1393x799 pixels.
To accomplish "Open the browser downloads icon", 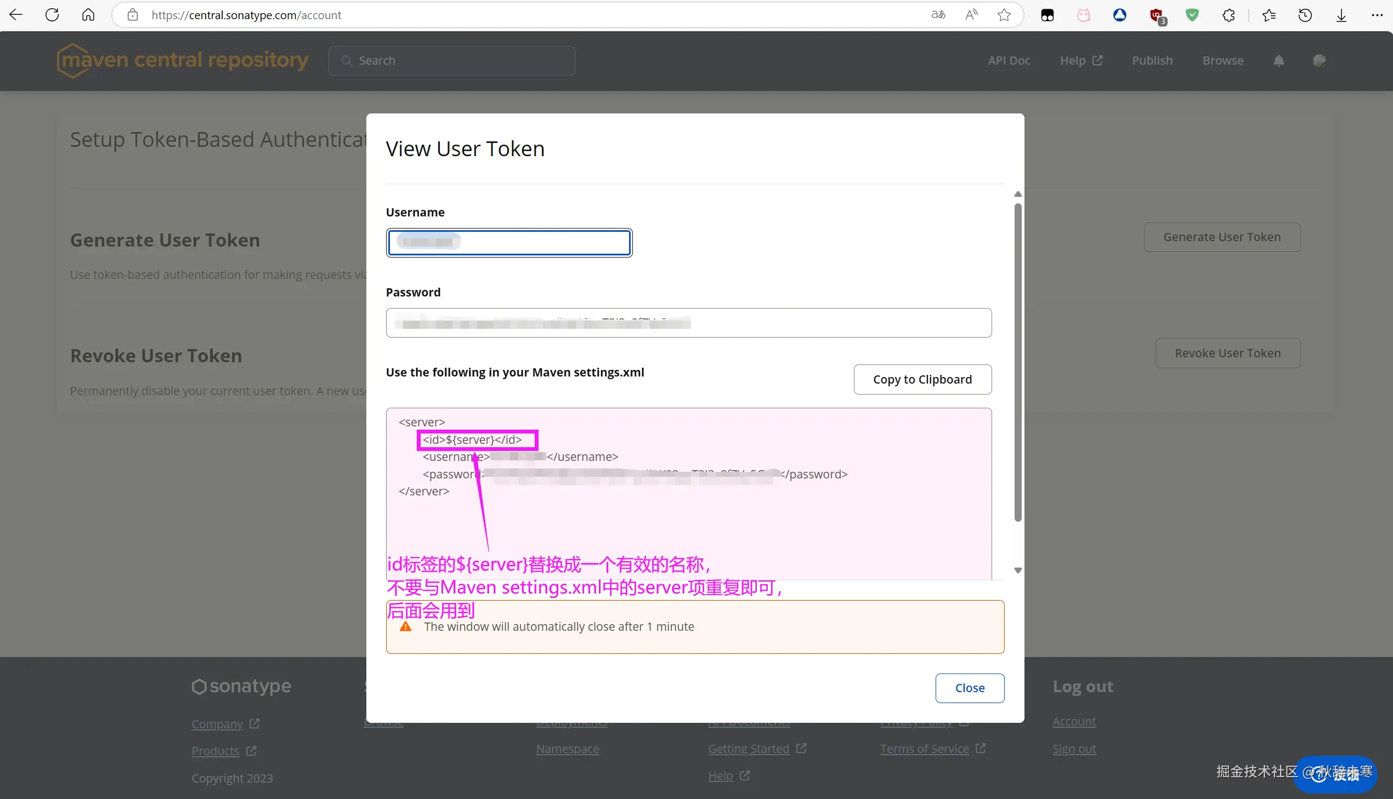I will tap(1341, 15).
